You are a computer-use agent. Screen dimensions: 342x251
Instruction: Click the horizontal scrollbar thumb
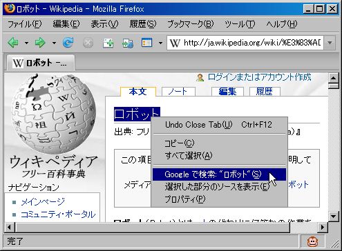point(152,228)
